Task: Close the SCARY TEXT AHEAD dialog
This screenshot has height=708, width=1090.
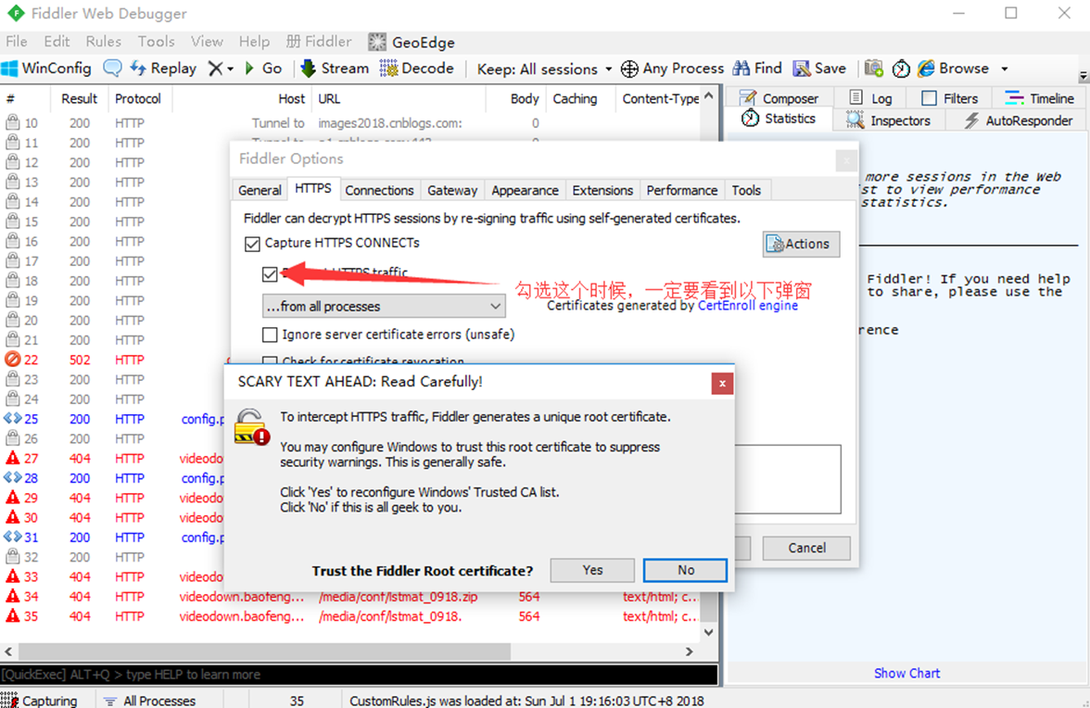Action: 722,384
